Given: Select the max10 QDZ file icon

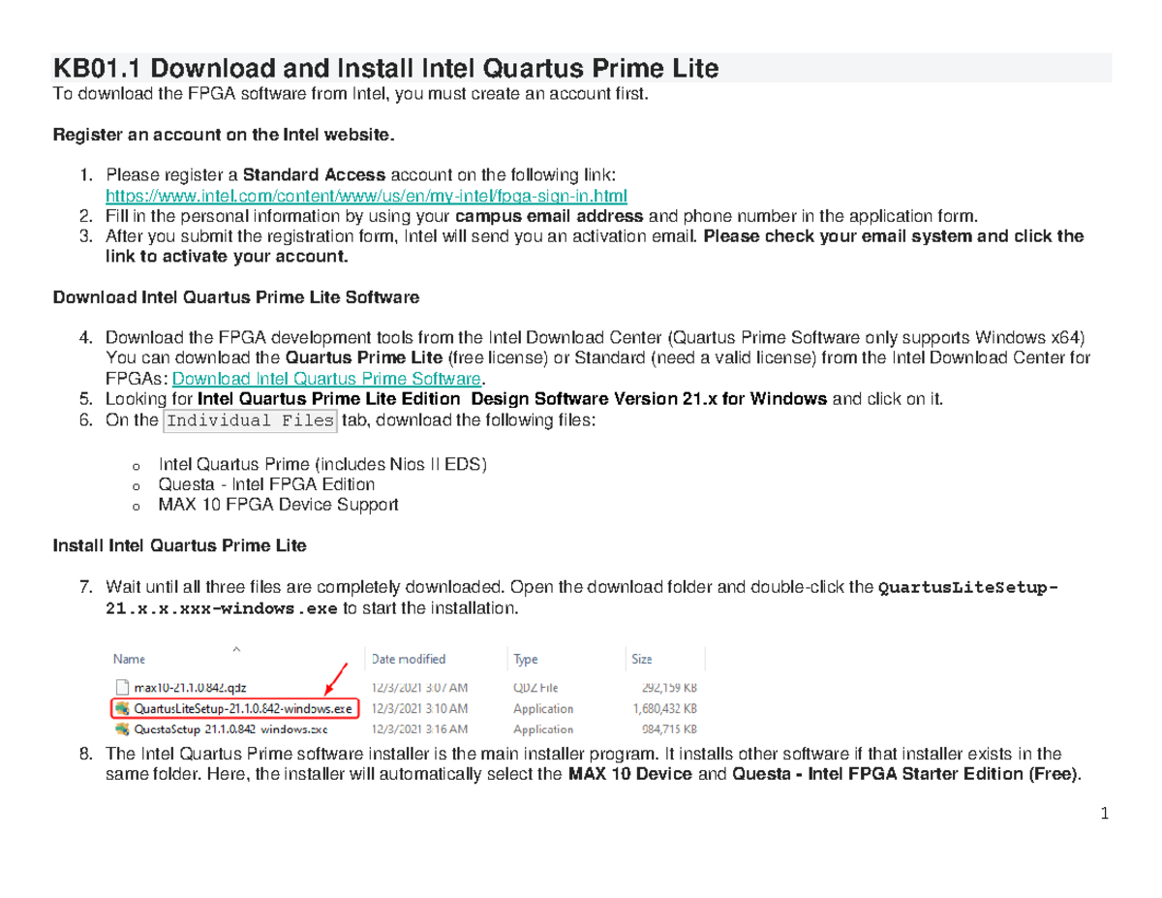Looking at the screenshot, I should (121, 687).
